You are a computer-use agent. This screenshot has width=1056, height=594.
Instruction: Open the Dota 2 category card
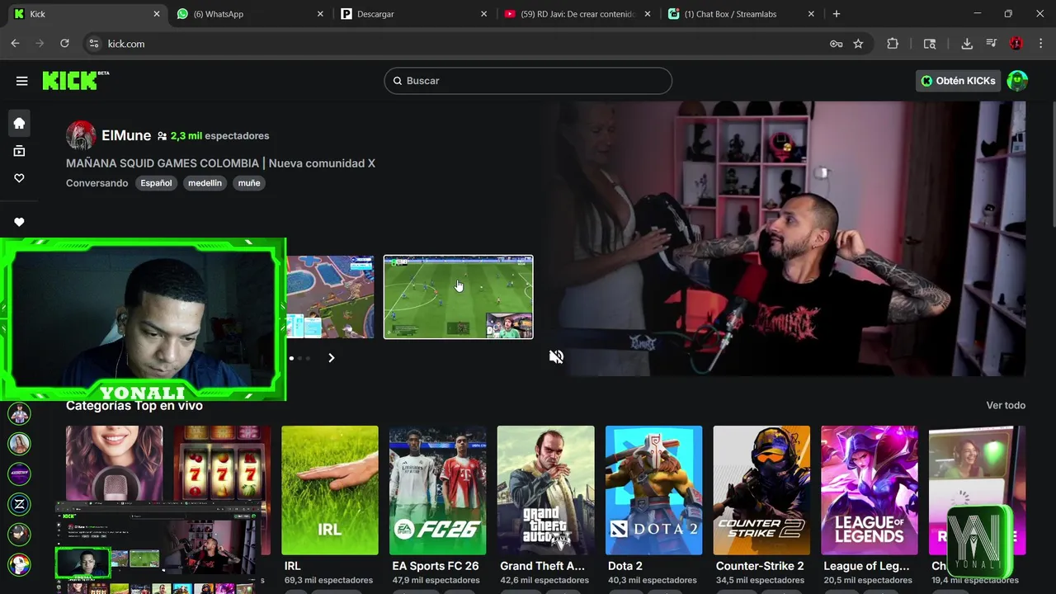(x=653, y=490)
